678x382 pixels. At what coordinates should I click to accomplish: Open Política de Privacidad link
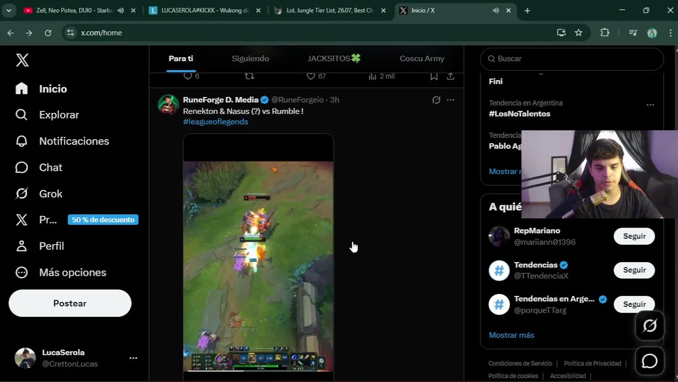click(x=592, y=363)
